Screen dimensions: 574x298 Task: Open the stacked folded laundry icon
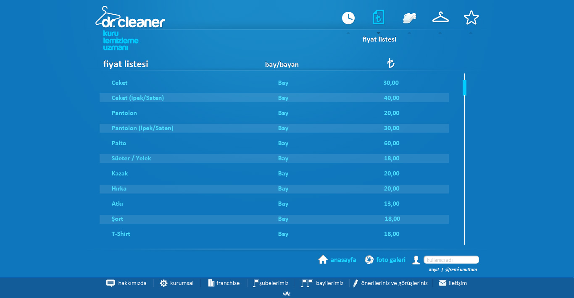click(409, 18)
